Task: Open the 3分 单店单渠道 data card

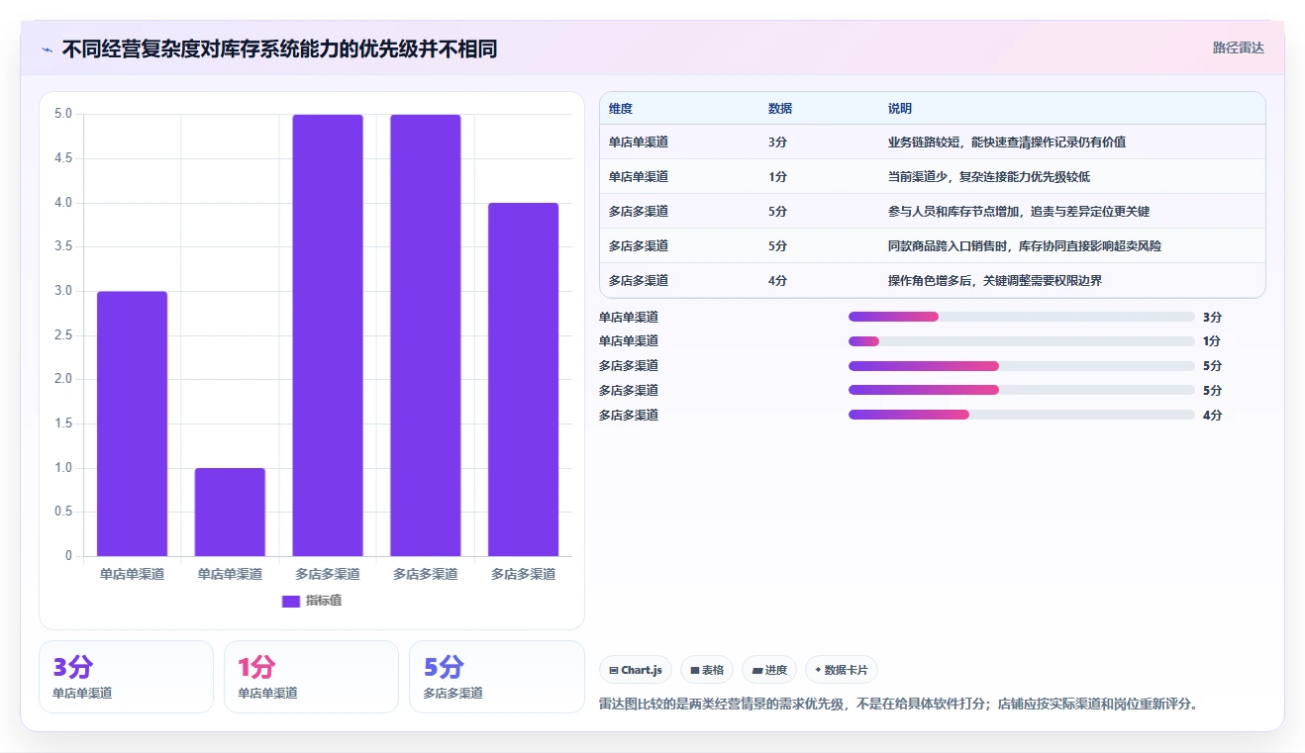Action: (126, 677)
